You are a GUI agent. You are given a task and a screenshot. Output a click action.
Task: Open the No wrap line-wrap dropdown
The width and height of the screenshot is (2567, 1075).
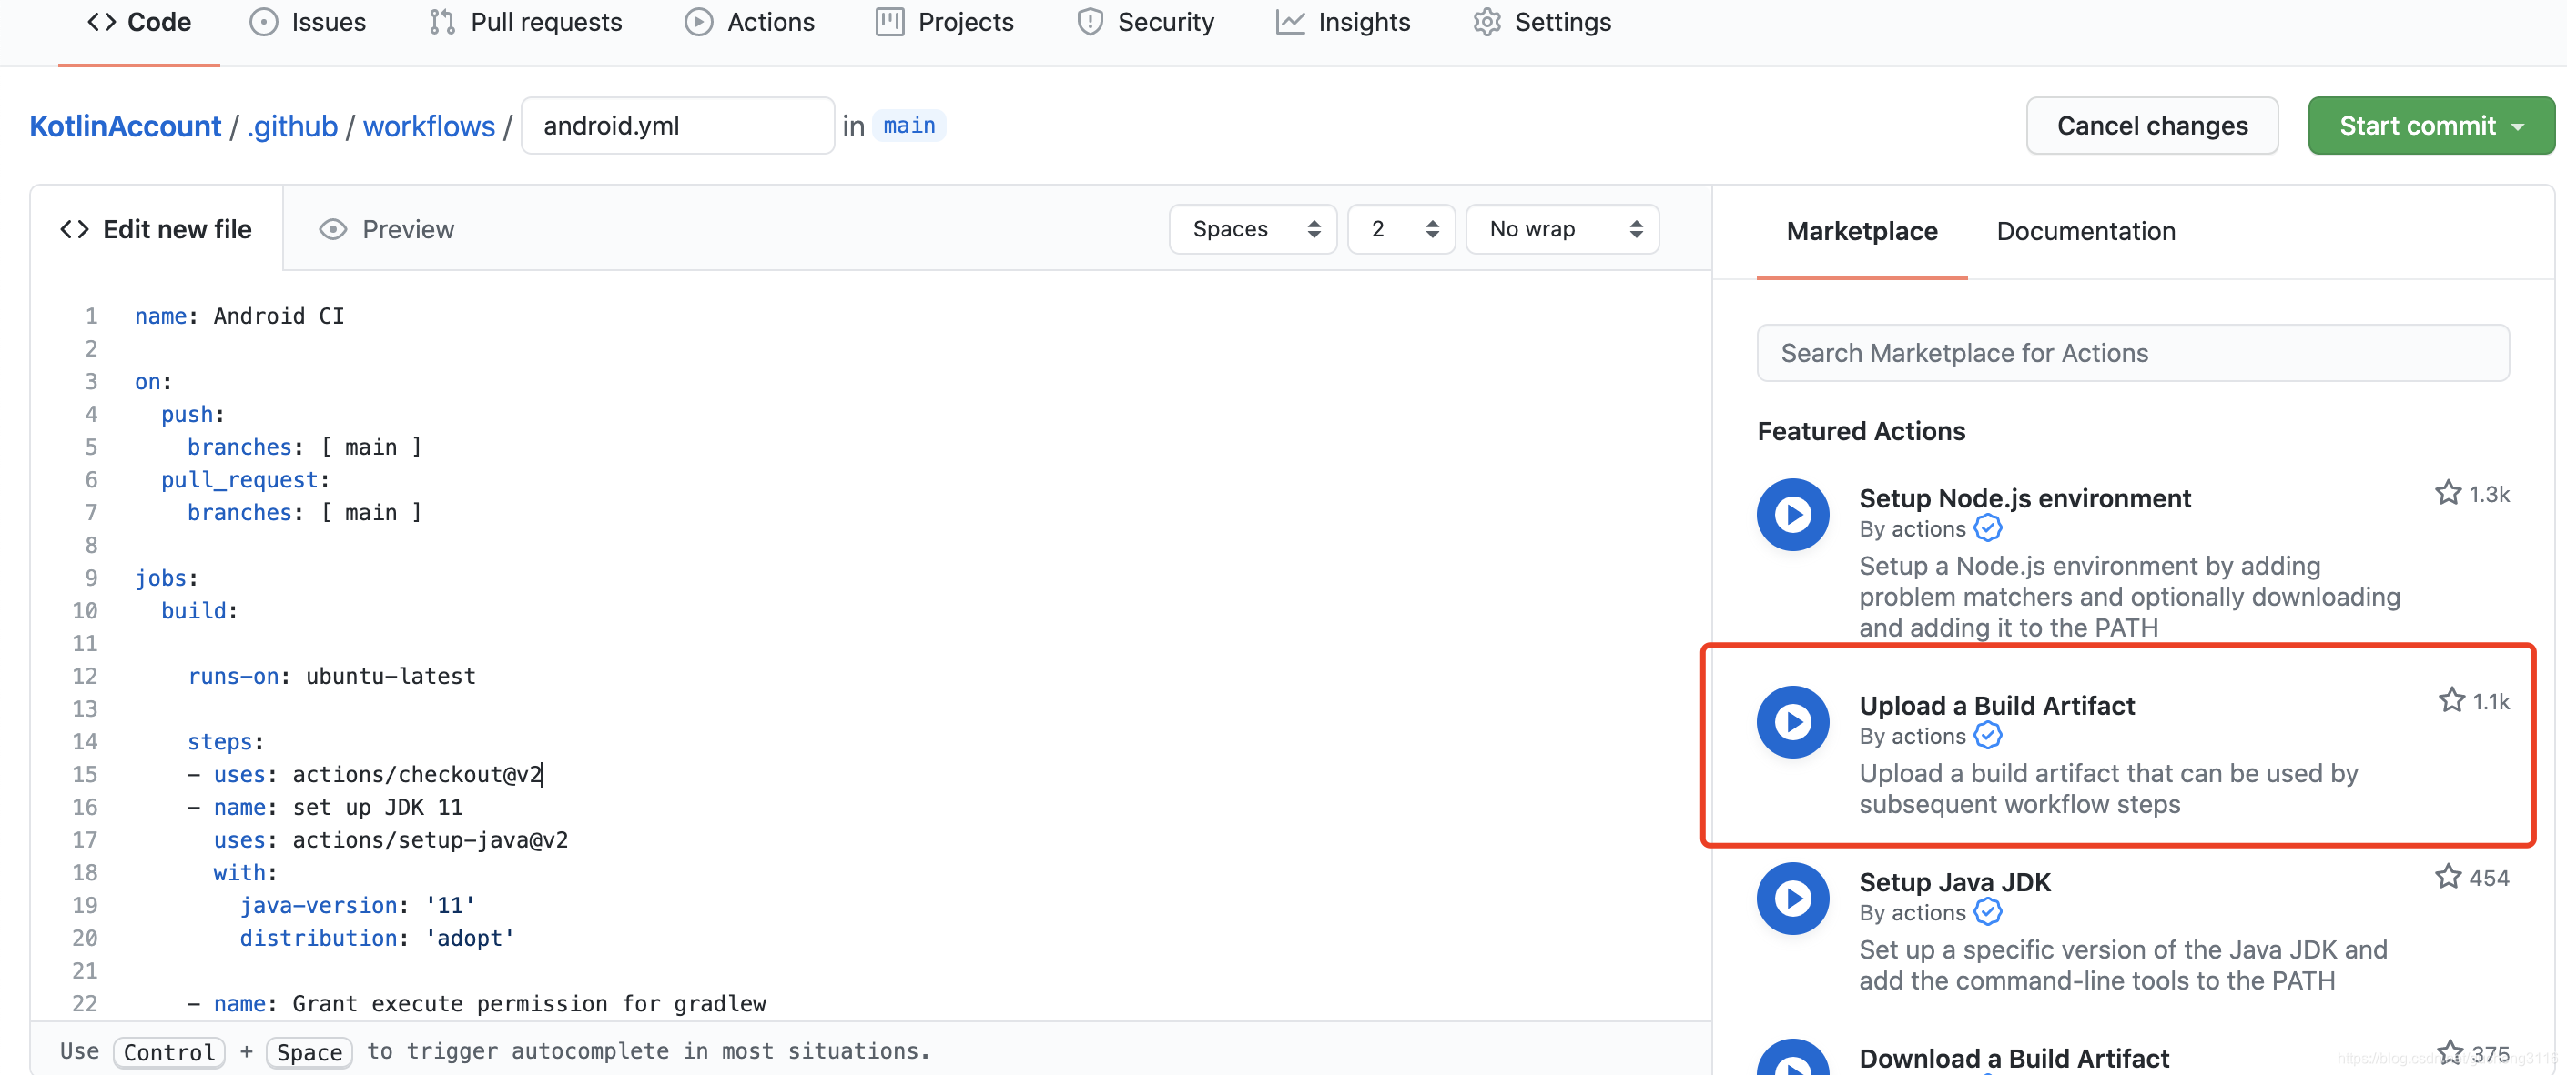[1561, 229]
